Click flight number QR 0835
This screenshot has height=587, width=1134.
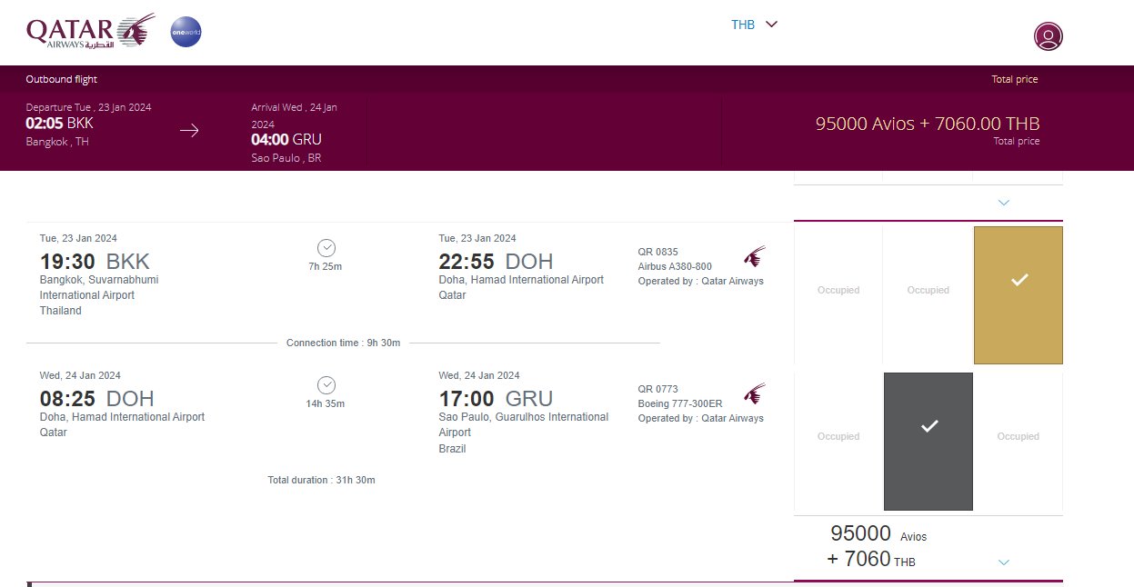tap(658, 252)
